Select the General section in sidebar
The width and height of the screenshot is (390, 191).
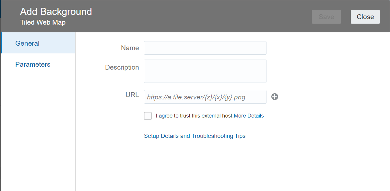(27, 43)
